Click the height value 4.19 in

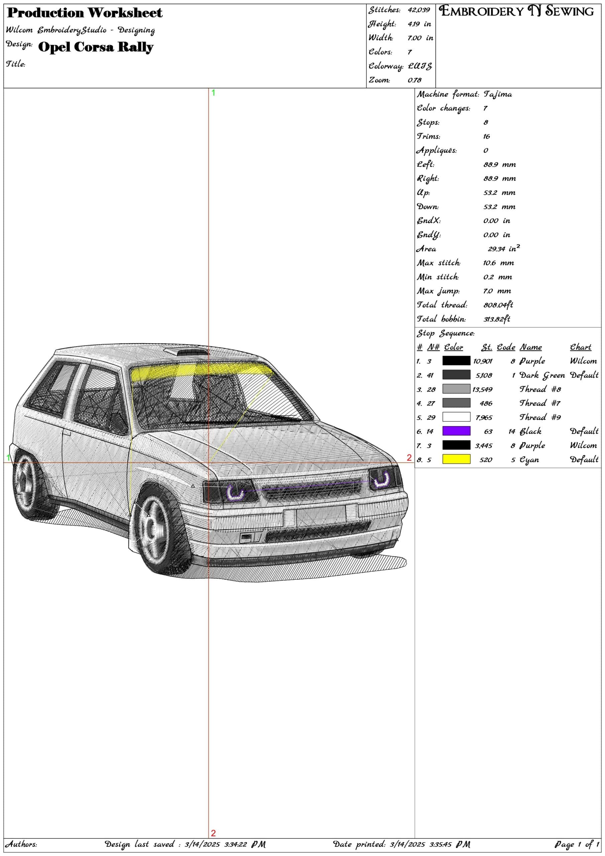pyautogui.click(x=419, y=24)
